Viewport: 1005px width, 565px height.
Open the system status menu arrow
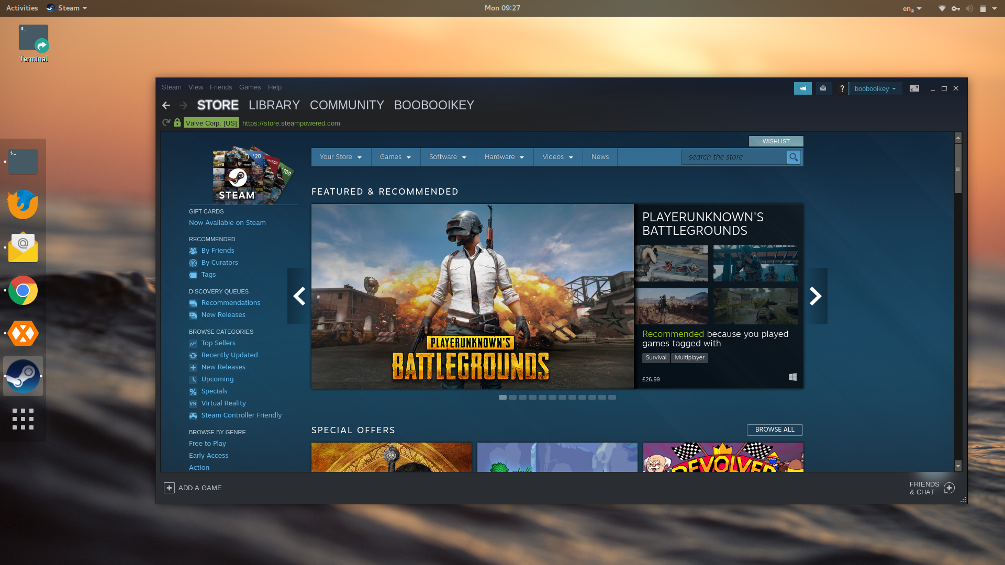[x=995, y=8]
